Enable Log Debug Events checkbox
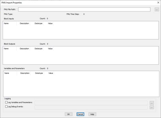The width and height of the screenshot is (161, 118). pos(6,106)
